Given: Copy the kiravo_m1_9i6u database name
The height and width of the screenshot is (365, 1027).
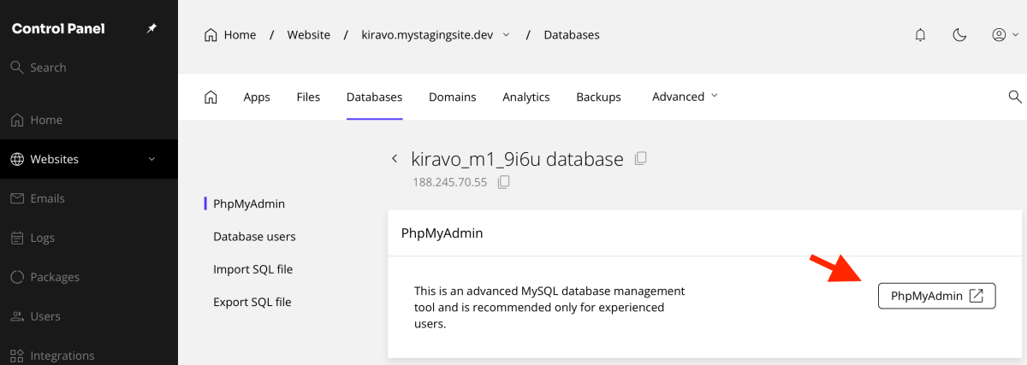Looking at the screenshot, I should pyautogui.click(x=640, y=158).
